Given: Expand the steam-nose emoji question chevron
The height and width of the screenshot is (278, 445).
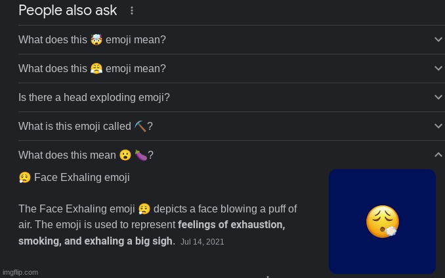Looking at the screenshot, I should [438, 68].
